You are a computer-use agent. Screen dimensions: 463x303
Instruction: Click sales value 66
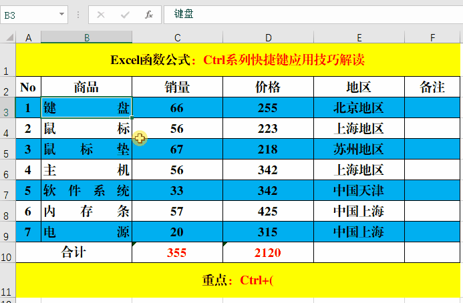point(177,107)
